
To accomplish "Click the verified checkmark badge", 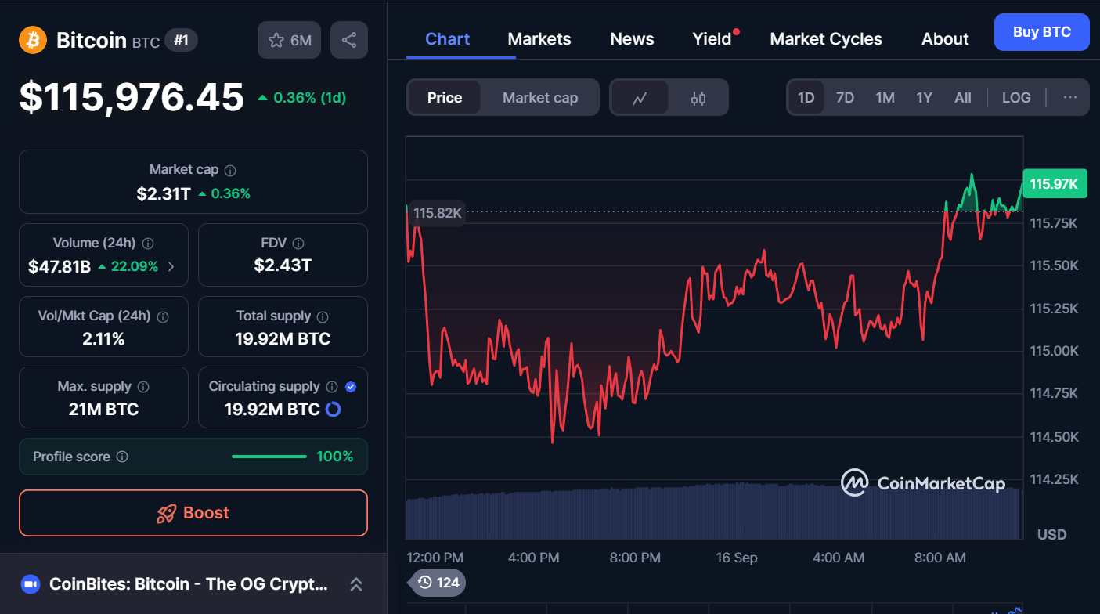I will pos(351,387).
